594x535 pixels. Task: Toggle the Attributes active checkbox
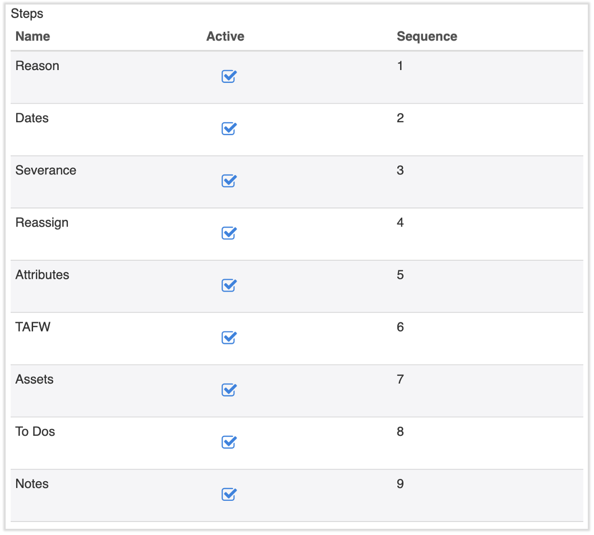coord(229,286)
